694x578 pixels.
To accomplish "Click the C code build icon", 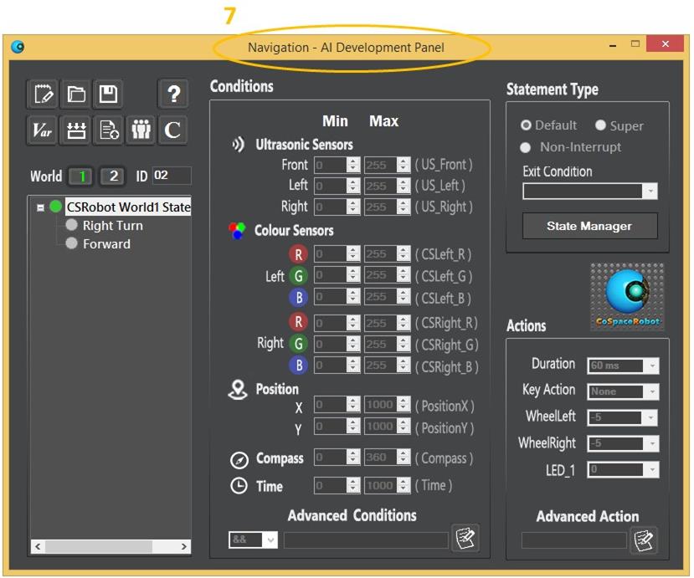I will tap(172, 130).
